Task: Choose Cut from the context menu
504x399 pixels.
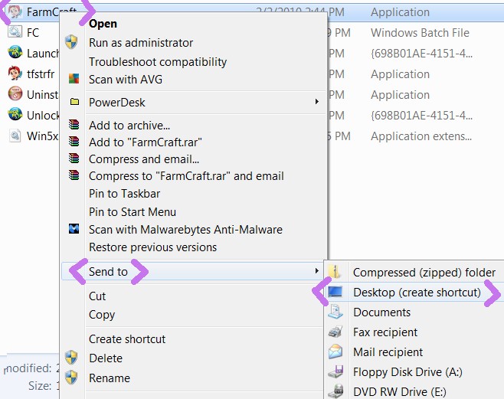Action: (97, 296)
